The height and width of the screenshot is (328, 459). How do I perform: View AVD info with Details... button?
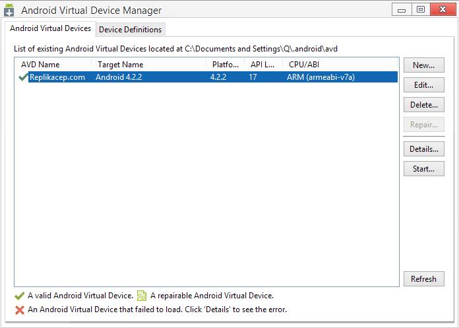[x=423, y=149]
